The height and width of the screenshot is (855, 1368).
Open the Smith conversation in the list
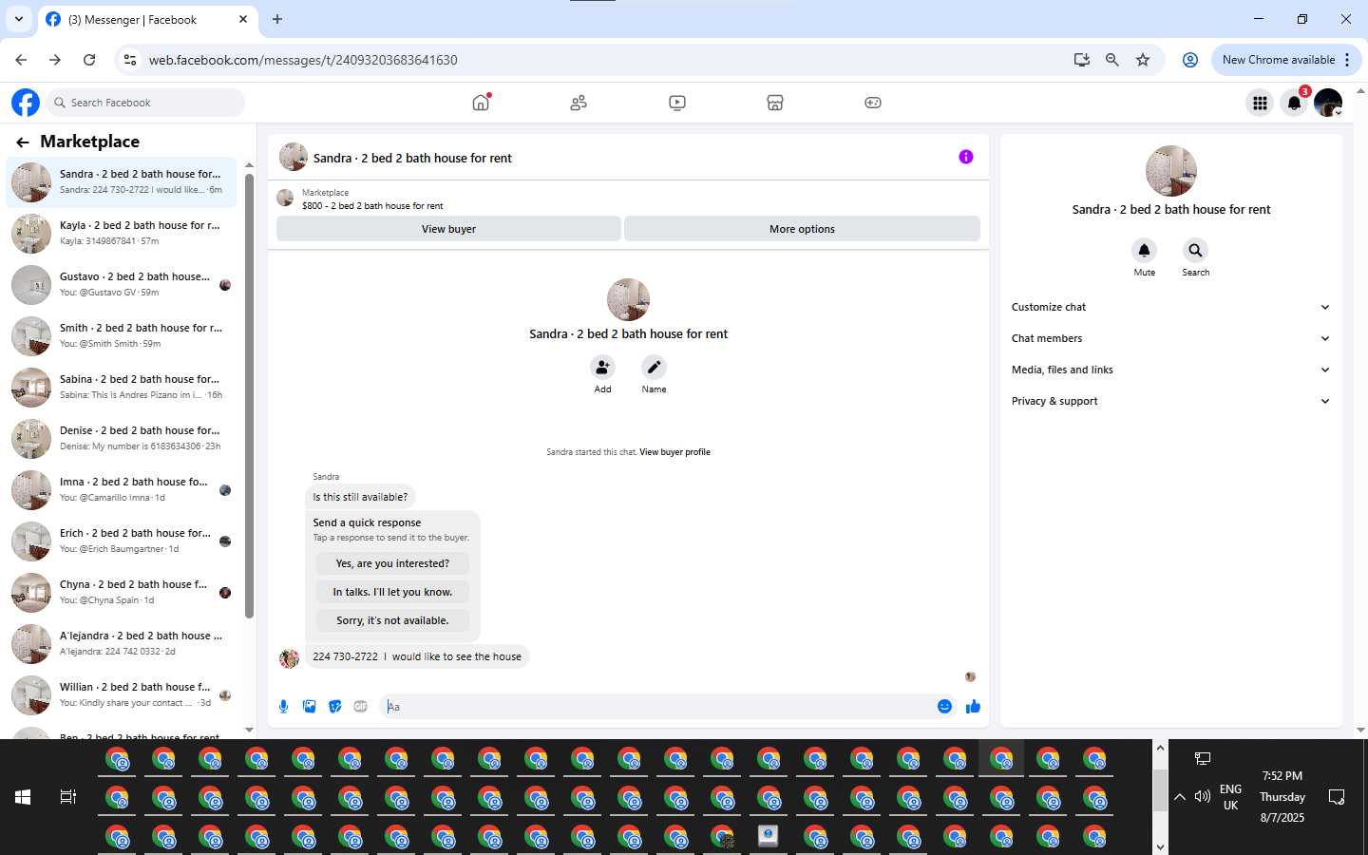pyautogui.click(x=122, y=335)
